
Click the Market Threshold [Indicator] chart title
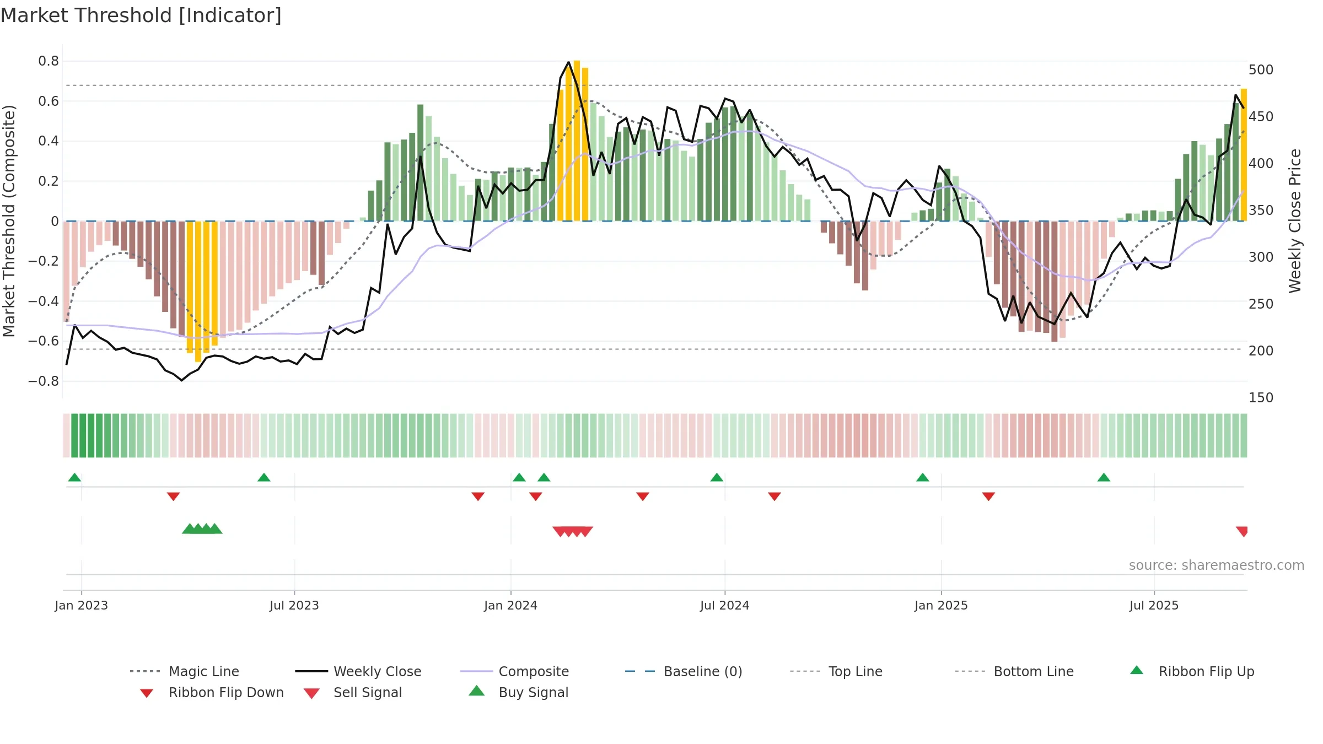coord(141,15)
